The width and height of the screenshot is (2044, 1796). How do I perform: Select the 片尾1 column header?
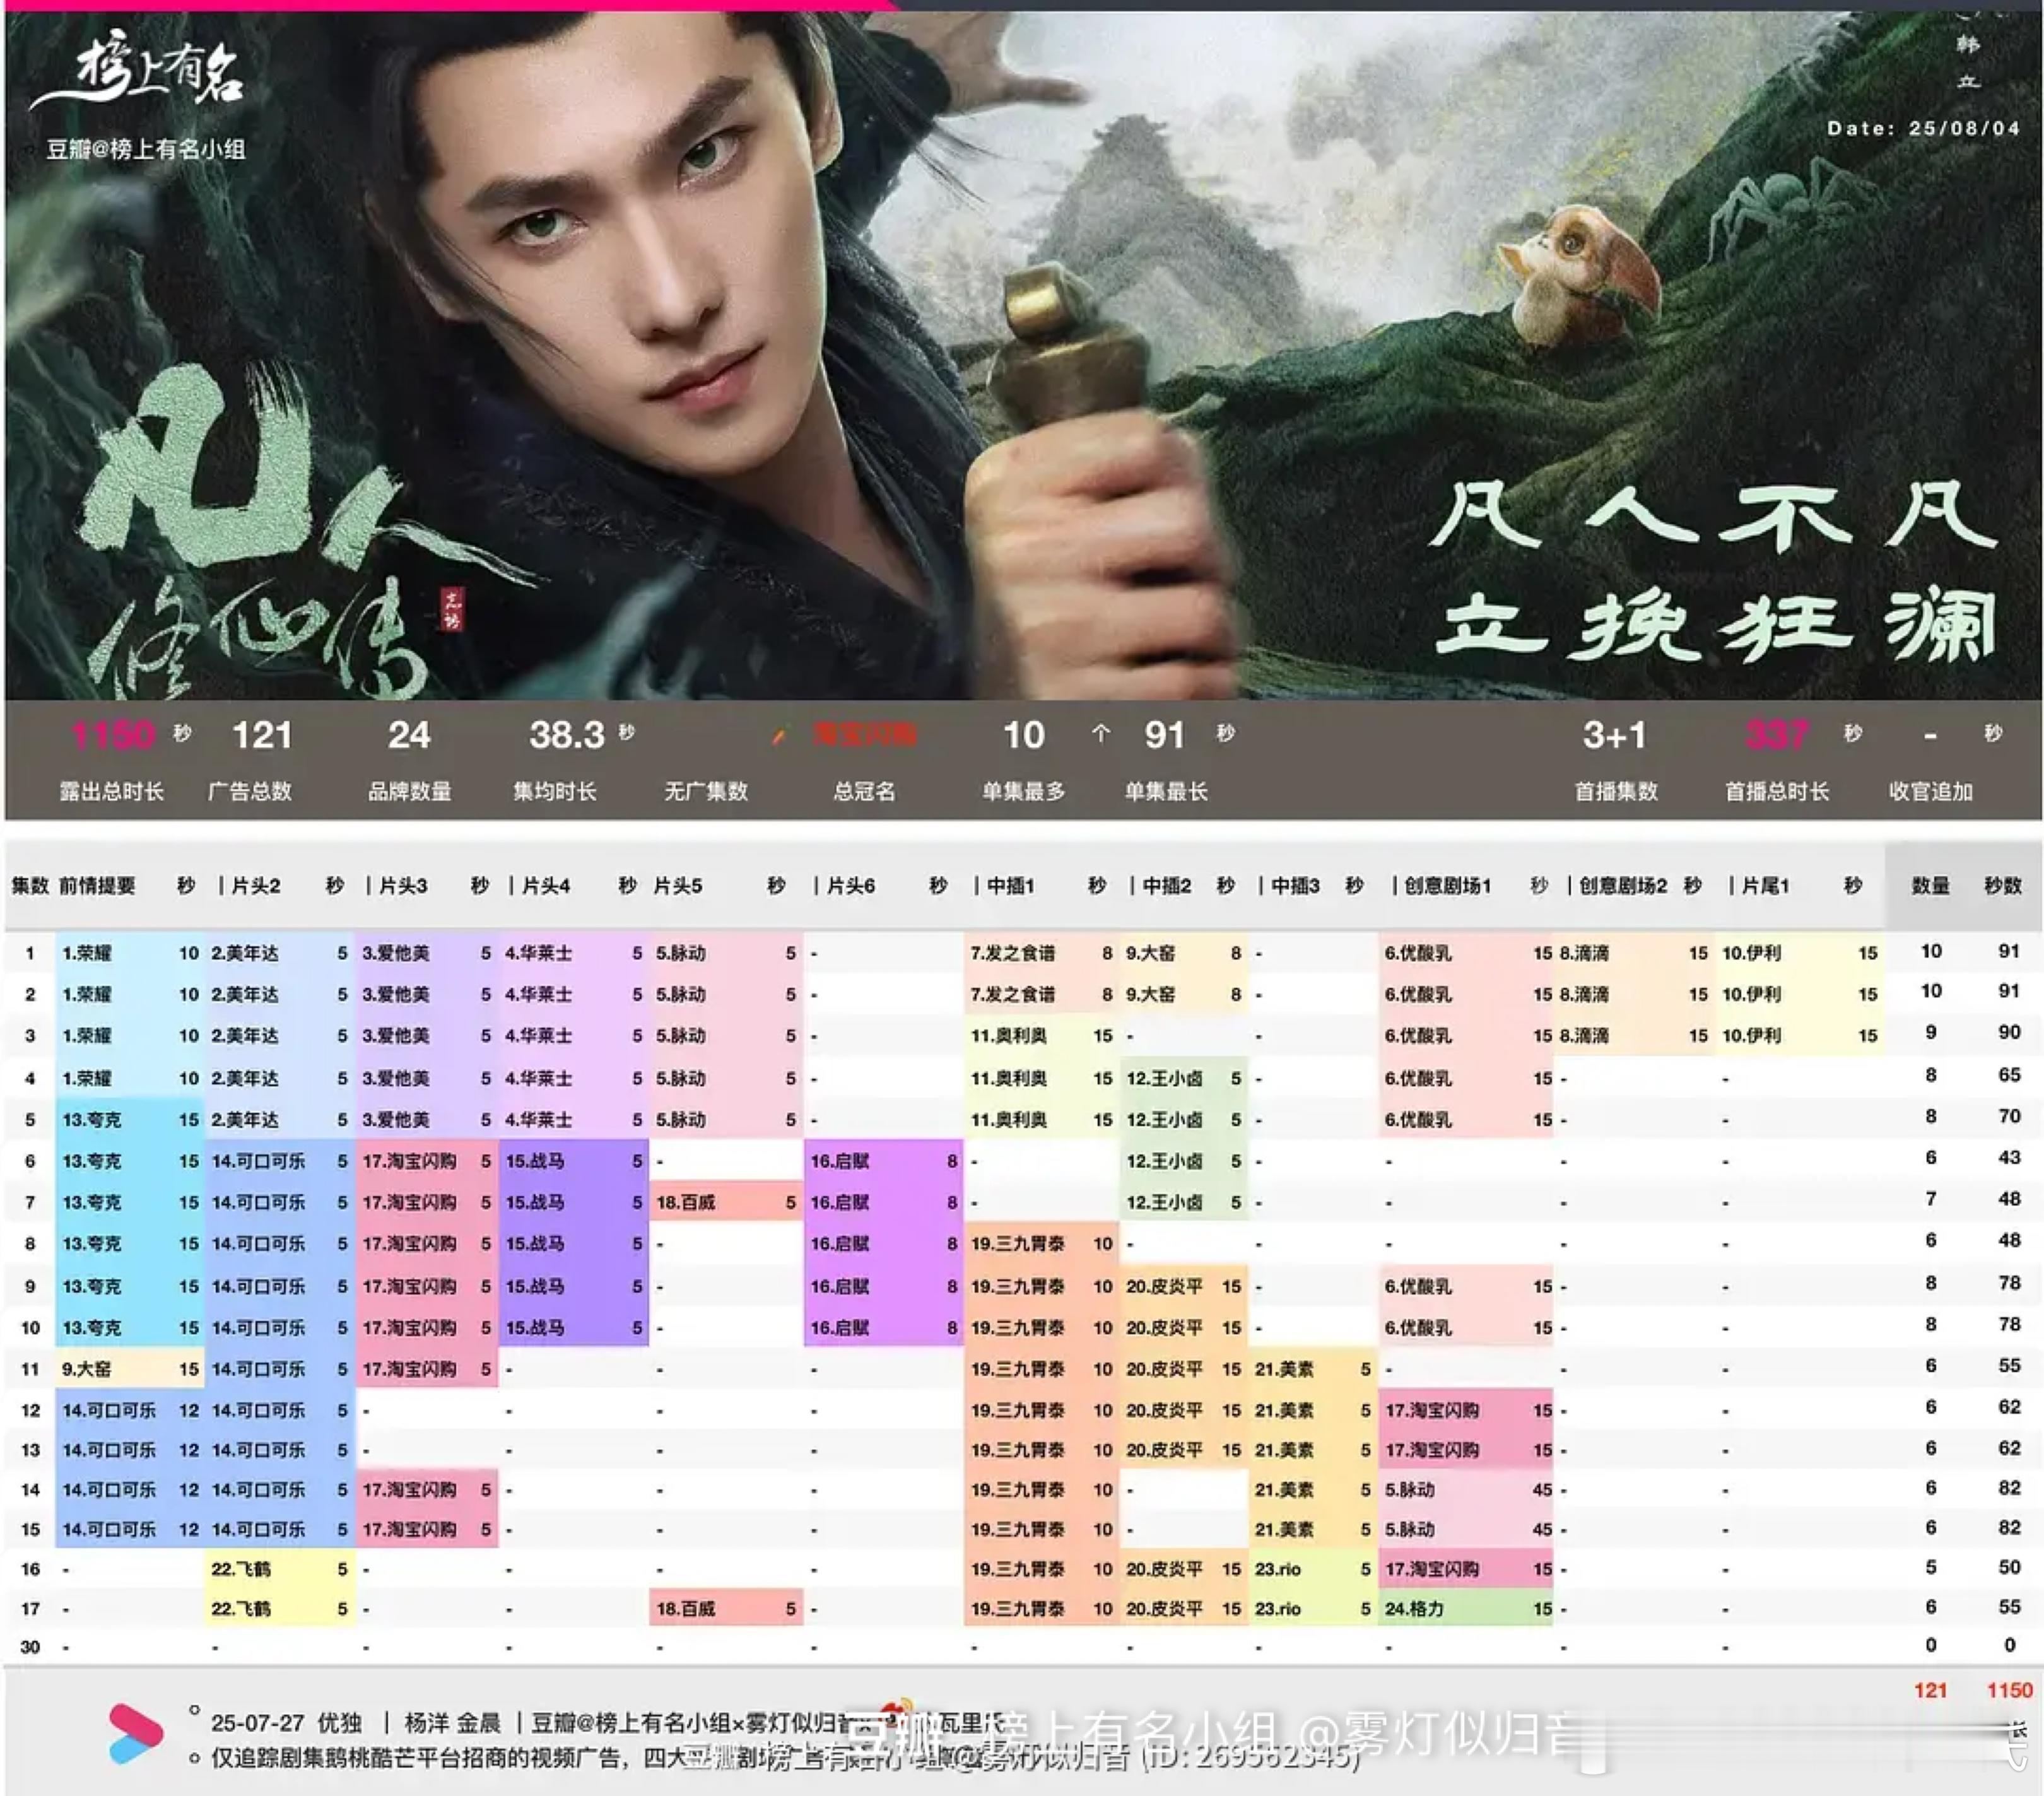1765,885
